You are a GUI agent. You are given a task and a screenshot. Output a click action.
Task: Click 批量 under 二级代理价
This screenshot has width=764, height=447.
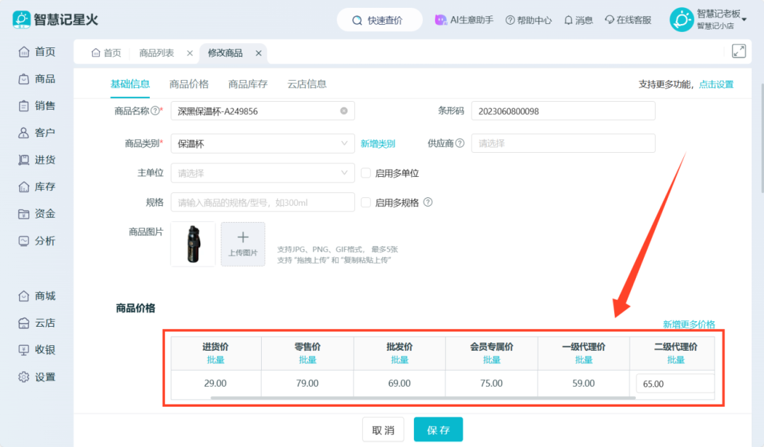click(x=676, y=360)
